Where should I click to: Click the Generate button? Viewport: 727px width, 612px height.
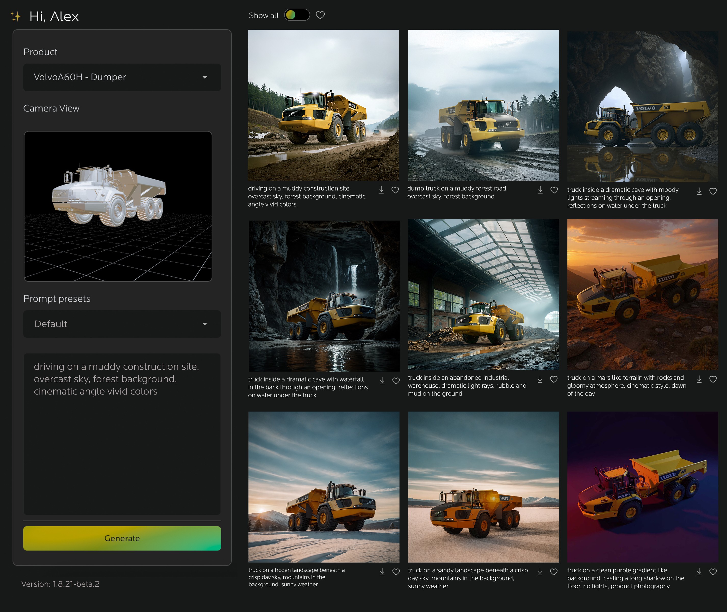tap(122, 538)
